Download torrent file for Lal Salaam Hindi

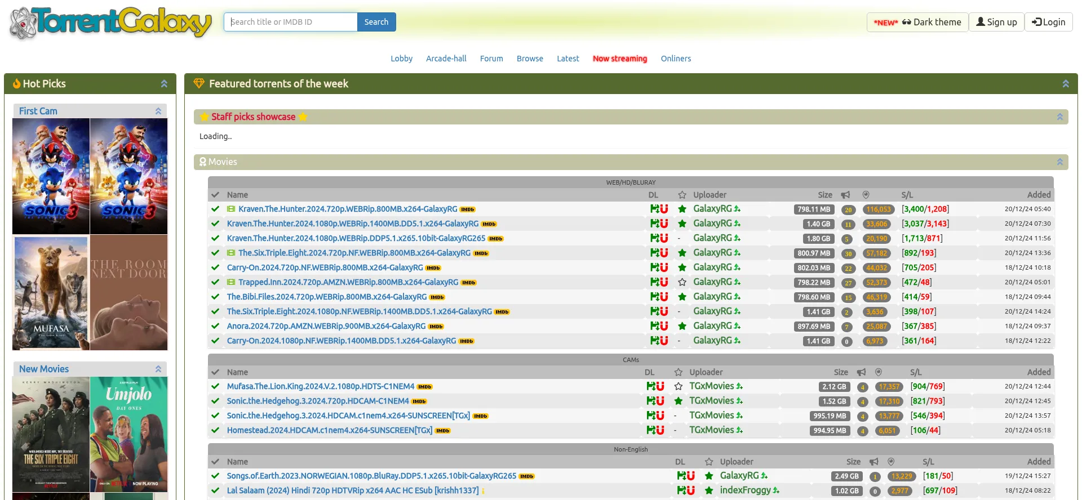click(681, 490)
